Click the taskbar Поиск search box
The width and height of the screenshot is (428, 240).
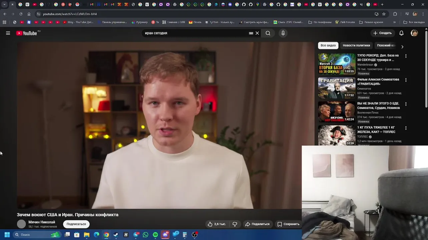pos(37,235)
